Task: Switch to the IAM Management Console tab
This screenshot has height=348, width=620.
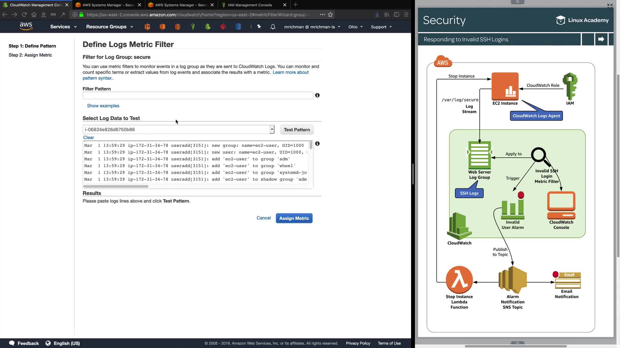Action: [x=250, y=5]
